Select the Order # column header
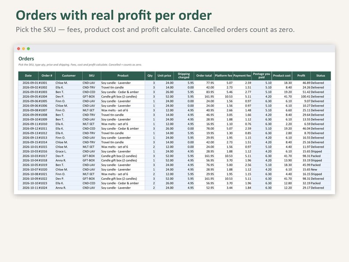349x262 pixels. coord(47,76)
